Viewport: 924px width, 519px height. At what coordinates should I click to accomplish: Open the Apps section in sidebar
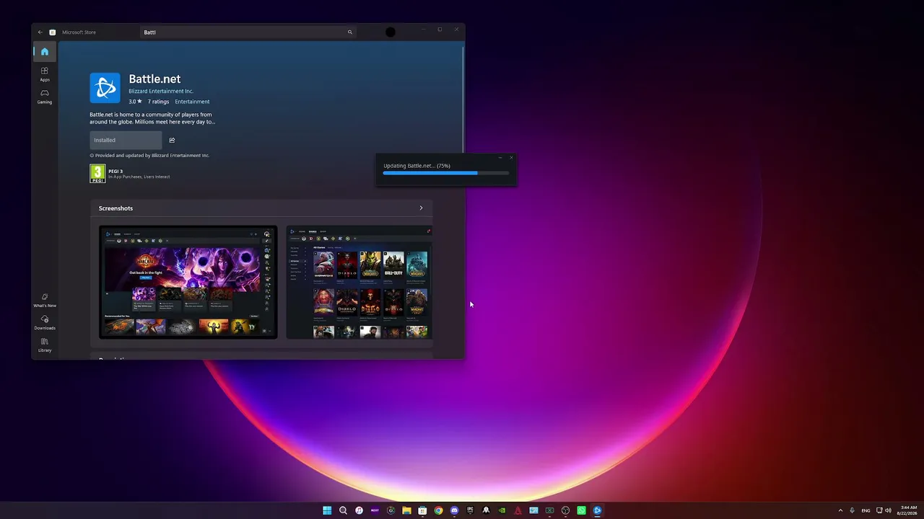(45, 74)
